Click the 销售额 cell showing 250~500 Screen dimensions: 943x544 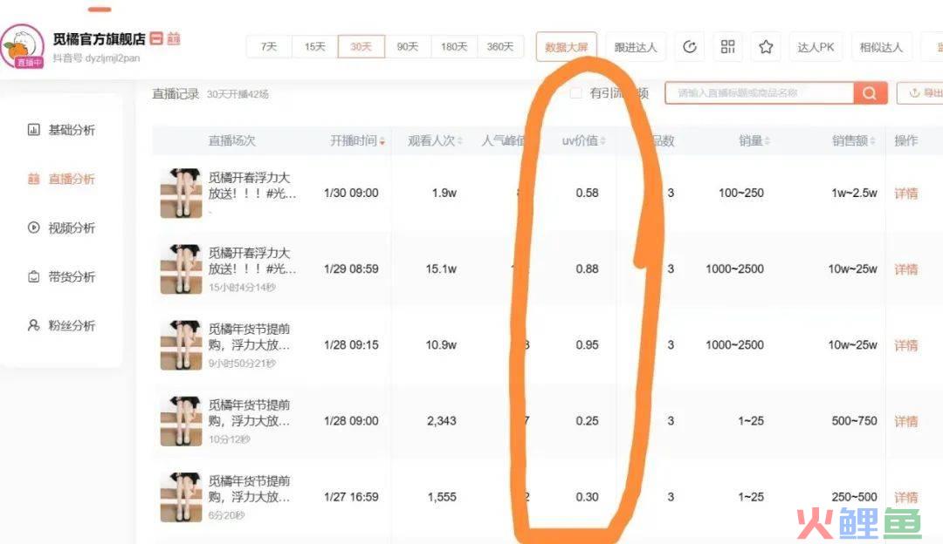tap(854, 497)
